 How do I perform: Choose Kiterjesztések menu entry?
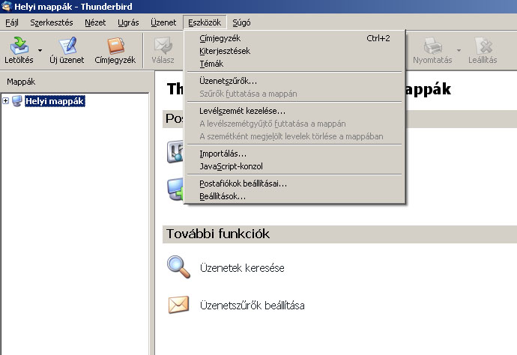(x=294, y=51)
